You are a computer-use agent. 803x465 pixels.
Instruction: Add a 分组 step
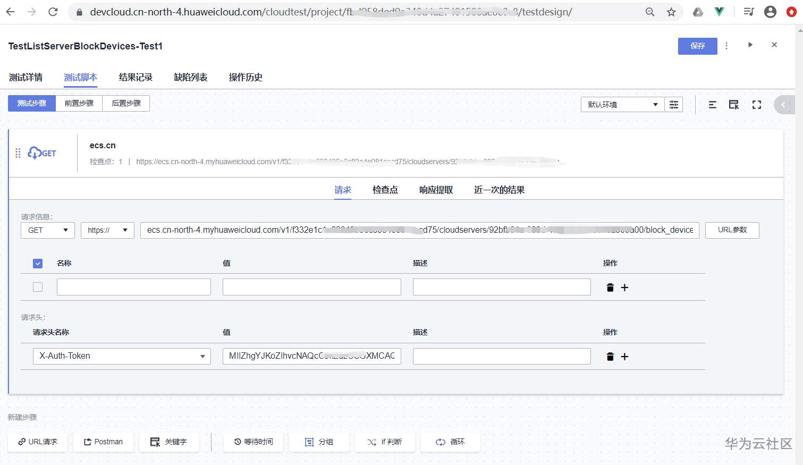[x=319, y=442]
